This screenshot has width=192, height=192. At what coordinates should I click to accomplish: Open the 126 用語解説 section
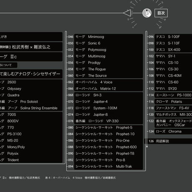168,141
